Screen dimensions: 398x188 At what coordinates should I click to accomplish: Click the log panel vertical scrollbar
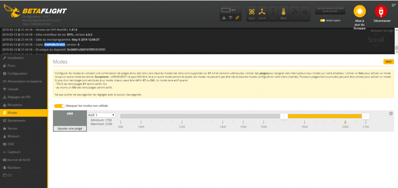(x=396, y=40)
